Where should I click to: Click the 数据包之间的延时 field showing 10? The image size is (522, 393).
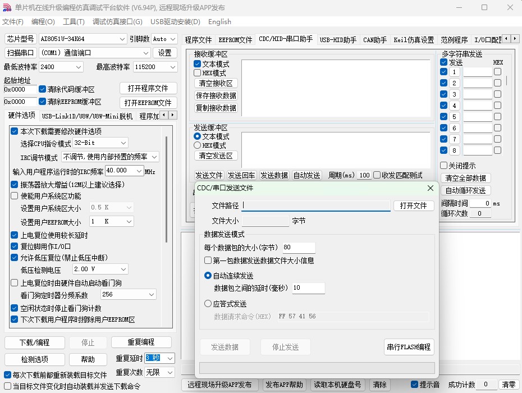[308, 288]
